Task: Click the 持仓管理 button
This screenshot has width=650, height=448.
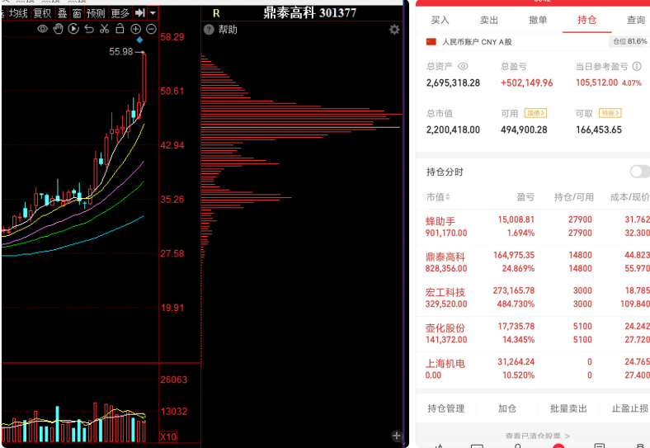Action: click(x=446, y=408)
